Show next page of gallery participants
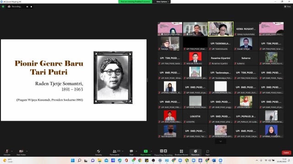The height and width of the screenshot is (164, 293). (221, 141)
